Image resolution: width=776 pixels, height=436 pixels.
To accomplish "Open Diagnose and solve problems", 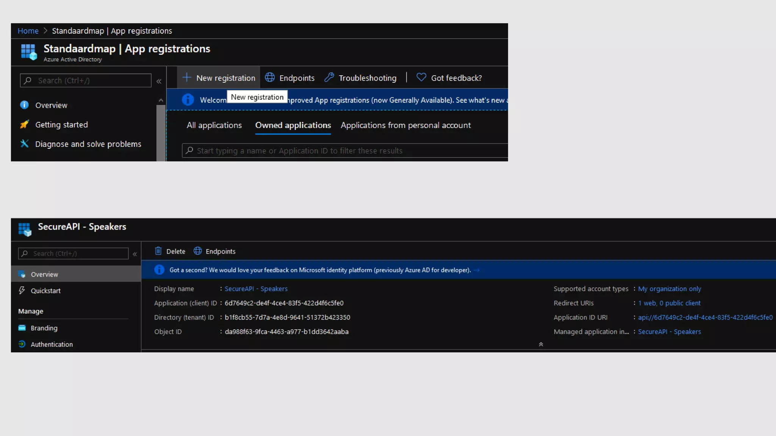I will (88, 144).
